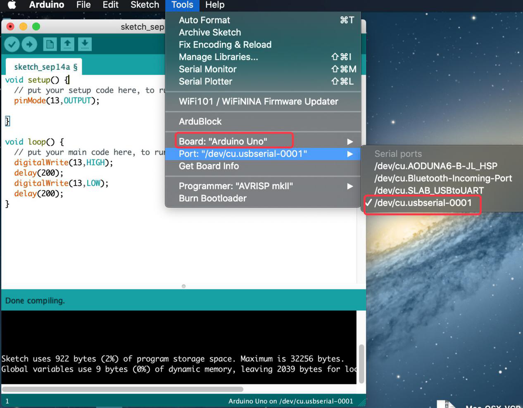Expand the Port submenu arrow
The width and height of the screenshot is (523, 408).
(x=350, y=154)
